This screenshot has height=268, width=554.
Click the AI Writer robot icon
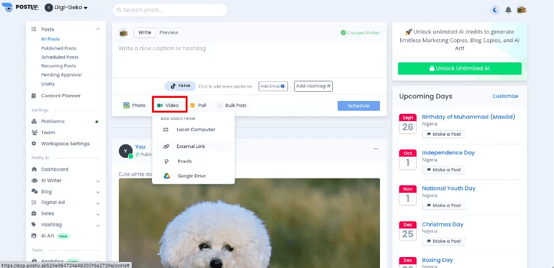[x=34, y=181]
